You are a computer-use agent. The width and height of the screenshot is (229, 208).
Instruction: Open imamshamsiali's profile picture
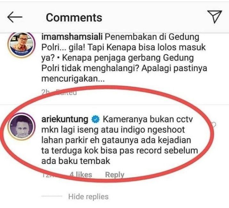point(21,45)
